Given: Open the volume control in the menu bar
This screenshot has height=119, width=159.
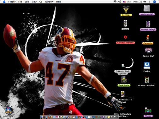Looking at the screenshot, I should [120, 2].
